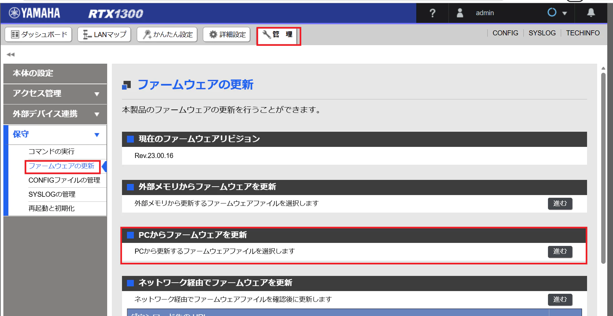Open CONFIGファイルの管理 in sidebar
This screenshot has width=613, height=316.
coord(64,180)
